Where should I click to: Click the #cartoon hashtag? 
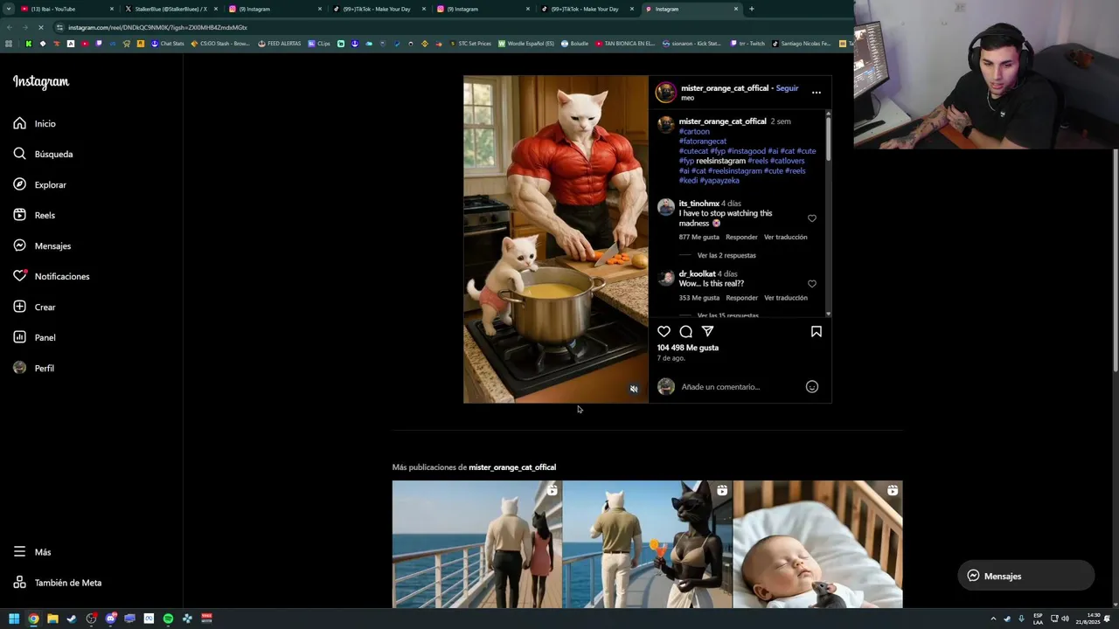(x=694, y=132)
